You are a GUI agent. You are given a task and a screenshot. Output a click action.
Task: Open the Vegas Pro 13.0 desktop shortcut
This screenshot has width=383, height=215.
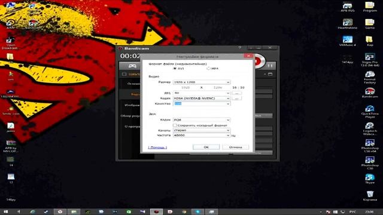(370, 60)
